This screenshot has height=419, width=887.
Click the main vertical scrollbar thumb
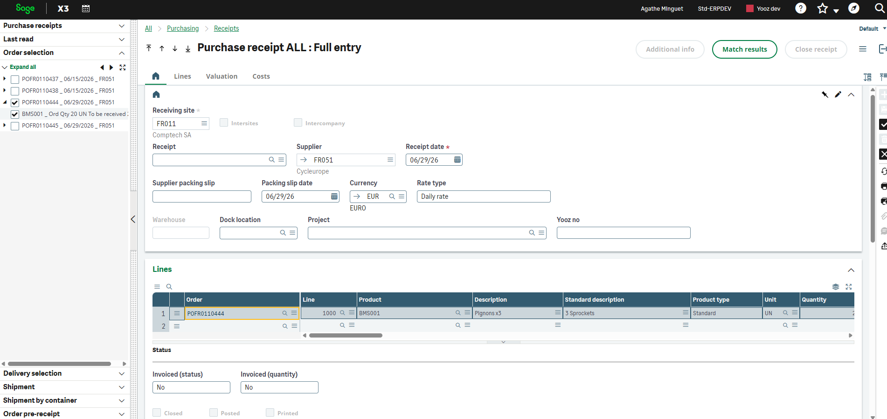click(873, 169)
